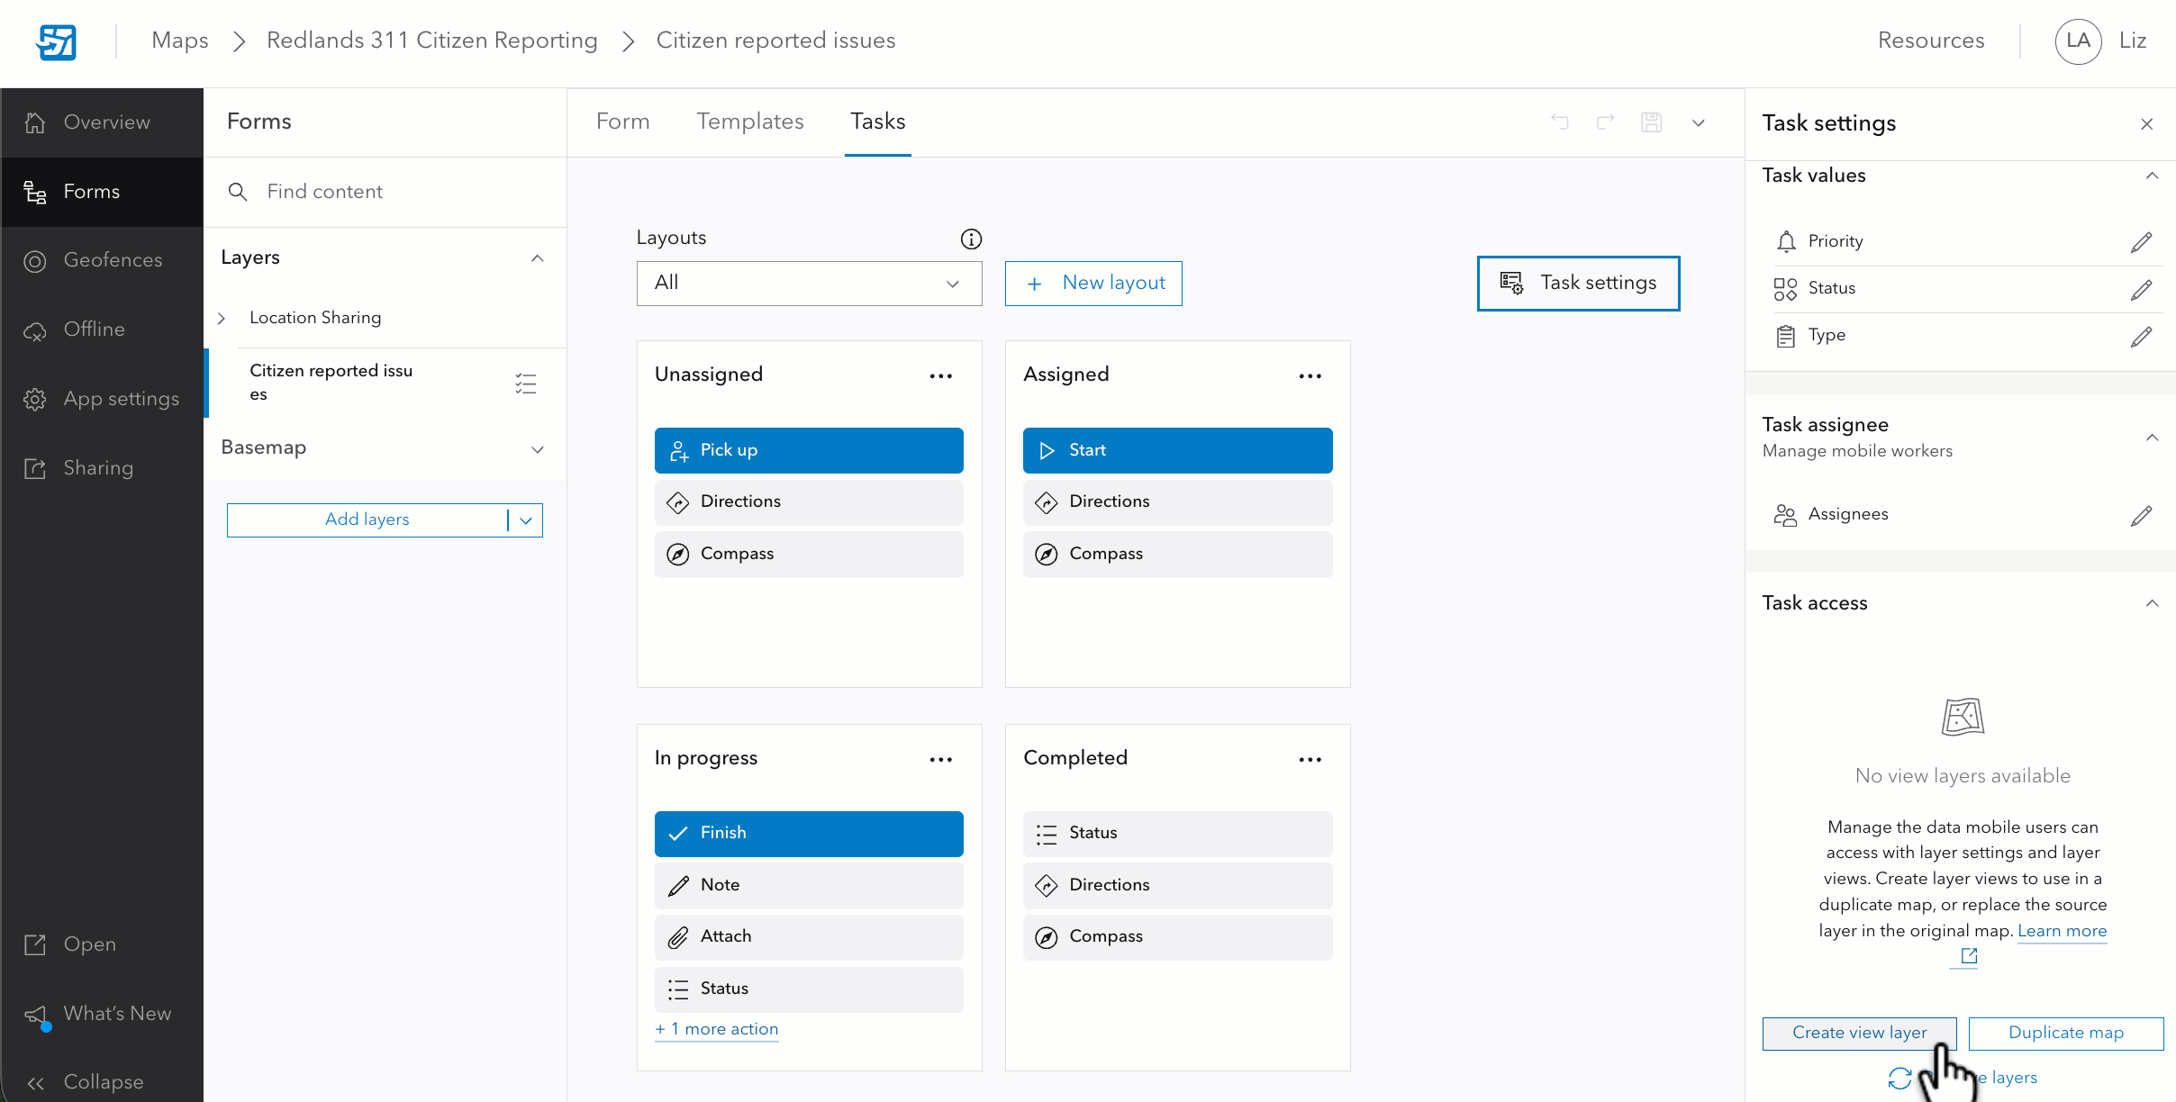Expand the Basemap section

click(537, 448)
